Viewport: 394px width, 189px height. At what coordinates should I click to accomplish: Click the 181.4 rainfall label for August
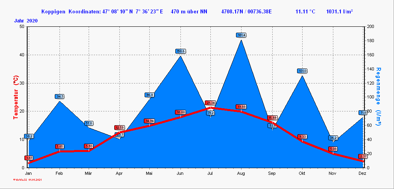241,35
